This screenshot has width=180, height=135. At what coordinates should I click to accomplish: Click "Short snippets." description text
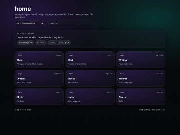coord(74,101)
